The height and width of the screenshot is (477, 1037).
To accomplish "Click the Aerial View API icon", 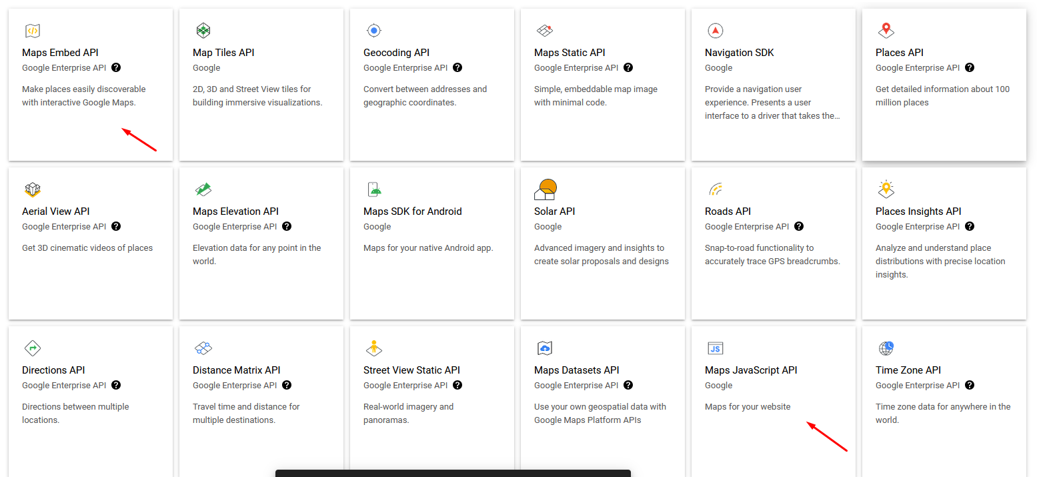I will click(x=33, y=189).
